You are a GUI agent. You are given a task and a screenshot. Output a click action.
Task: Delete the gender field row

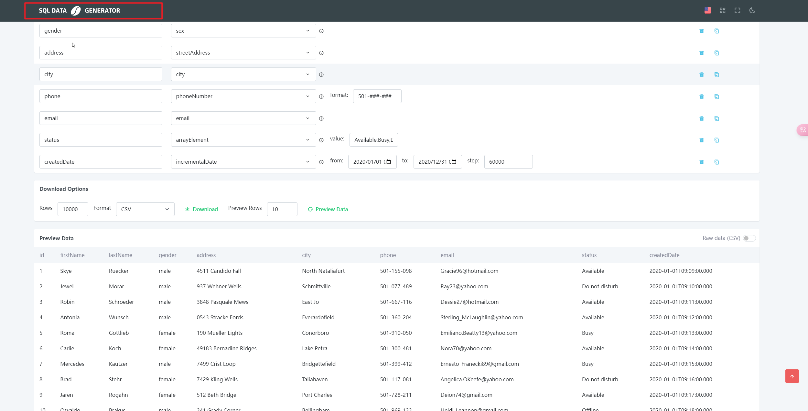(701, 31)
